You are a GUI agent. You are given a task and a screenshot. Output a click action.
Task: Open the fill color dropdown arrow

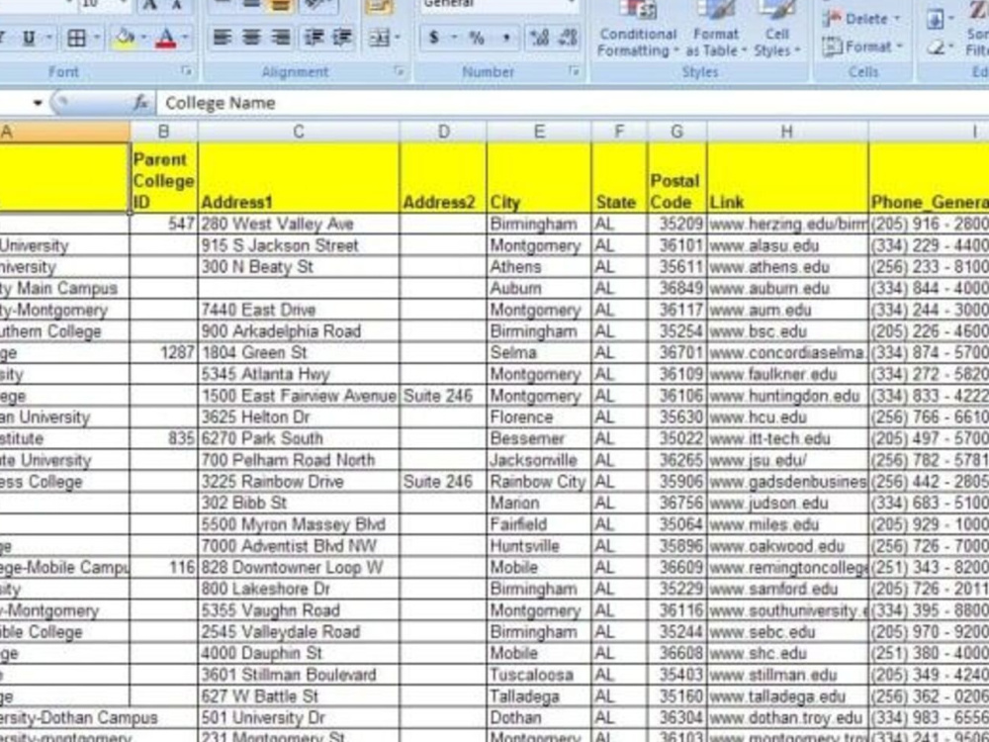(x=143, y=39)
